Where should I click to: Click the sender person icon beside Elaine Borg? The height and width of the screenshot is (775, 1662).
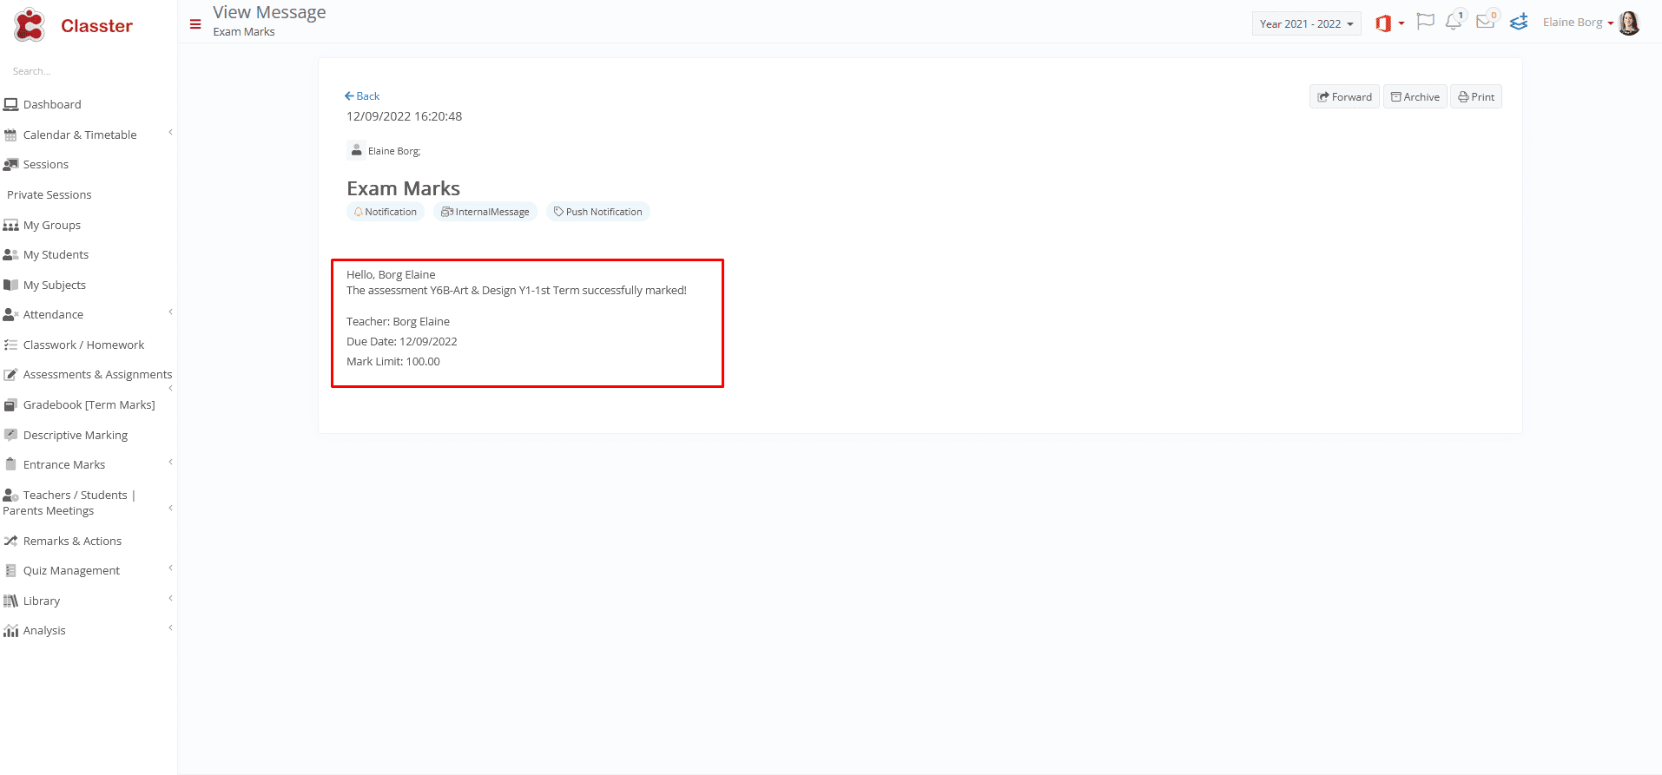tap(356, 150)
